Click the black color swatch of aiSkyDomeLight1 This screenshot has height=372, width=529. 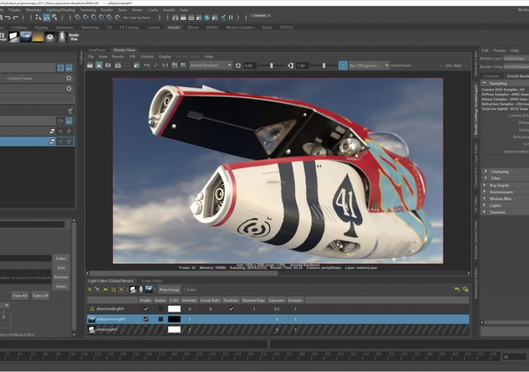pos(174,319)
